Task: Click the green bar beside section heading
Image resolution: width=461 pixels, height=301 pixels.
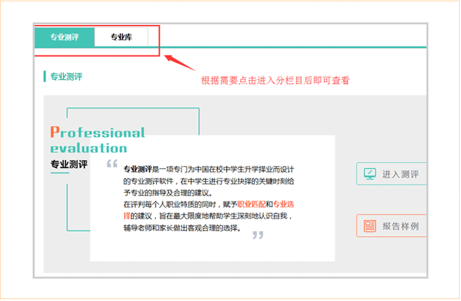Action: pos(44,76)
